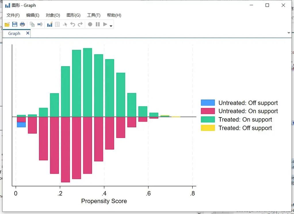This screenshot has width=294, height=214.
Task: Undo the last action
Action: tap(72, 24)
